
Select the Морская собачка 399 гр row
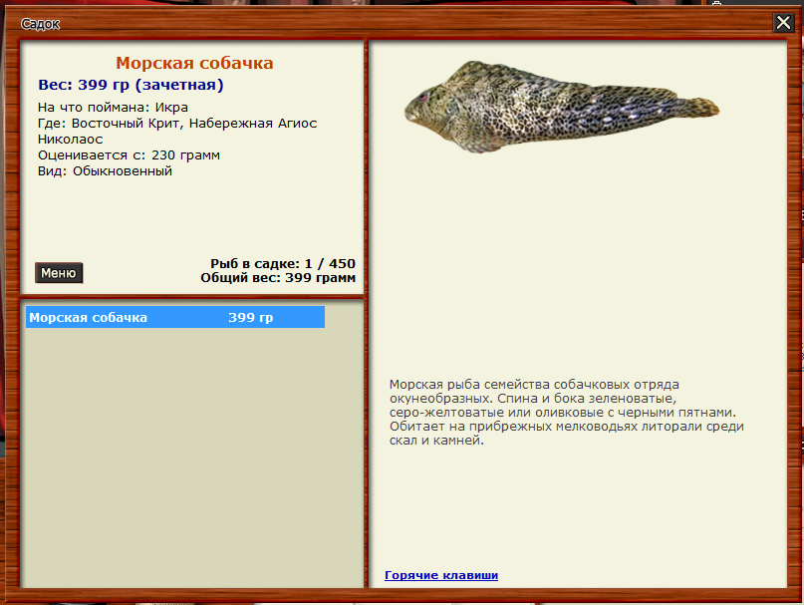coord(175,317)
